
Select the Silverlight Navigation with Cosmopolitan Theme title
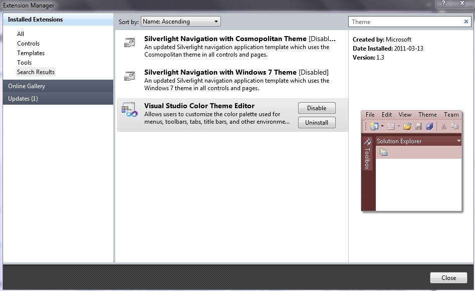(225, 39)
